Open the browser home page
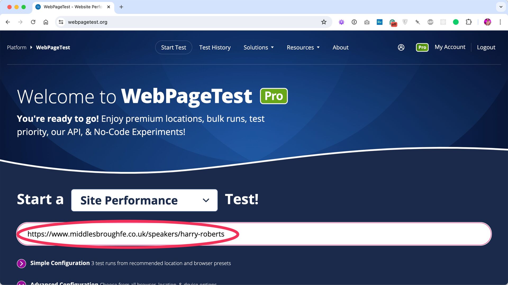The image size is (508, 285). pyautogui.click(x=46, y=22)
